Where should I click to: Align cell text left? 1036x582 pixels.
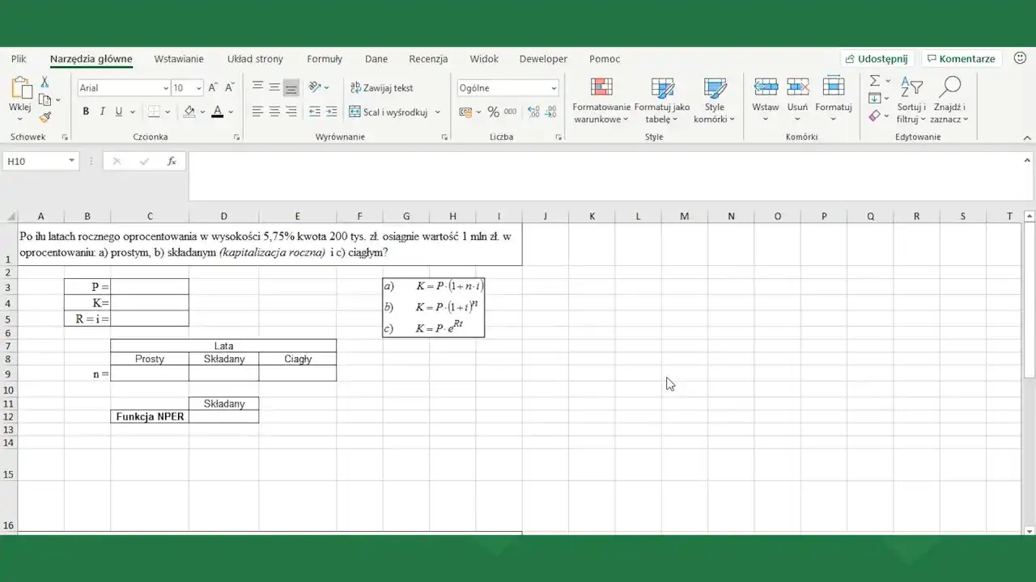pos(257,112)
